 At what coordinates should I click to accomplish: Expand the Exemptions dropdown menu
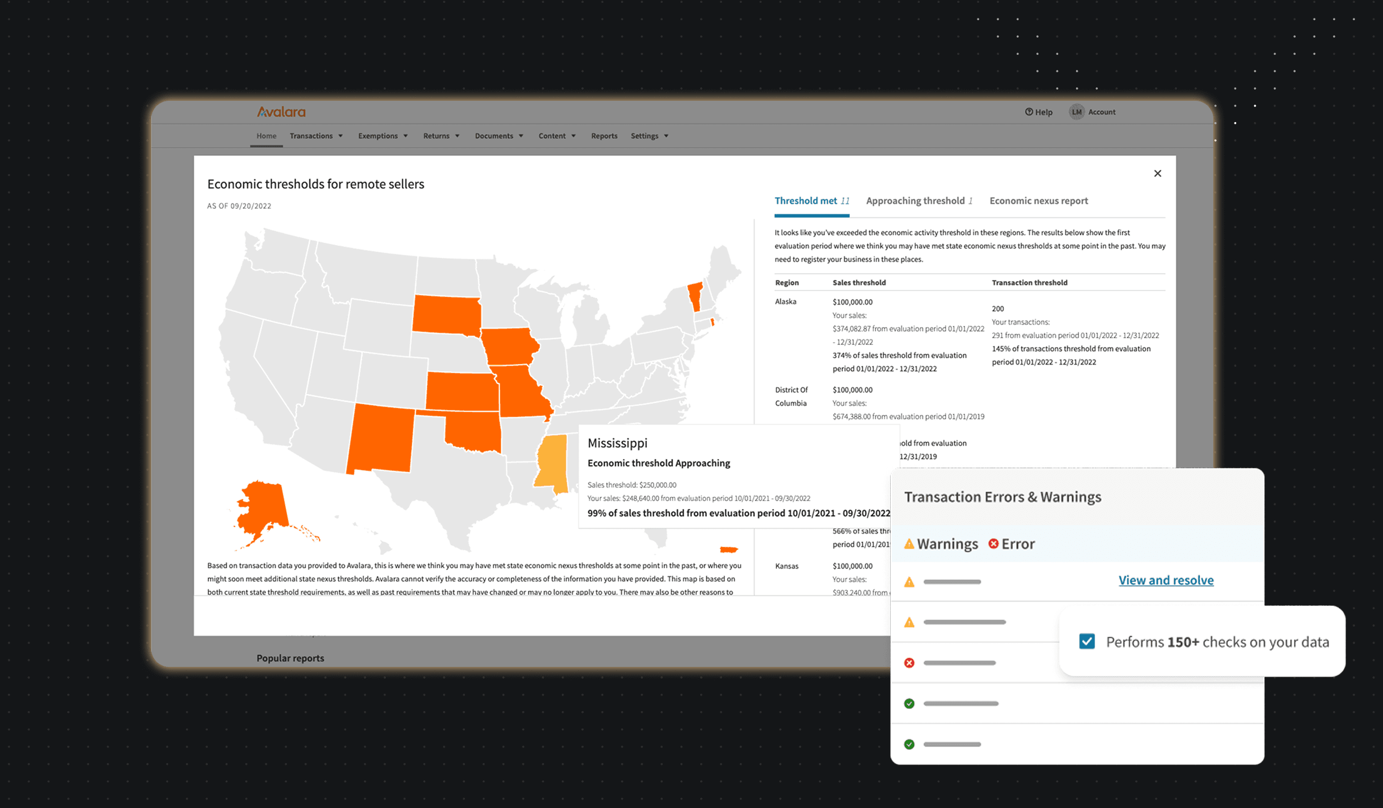[383, 136]
